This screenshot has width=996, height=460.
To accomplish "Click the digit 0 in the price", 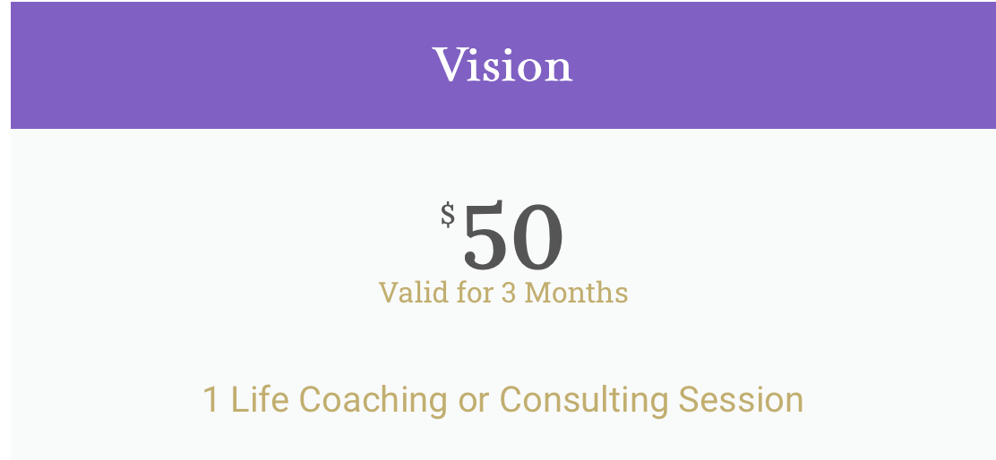I will click(x=537, y=238).
